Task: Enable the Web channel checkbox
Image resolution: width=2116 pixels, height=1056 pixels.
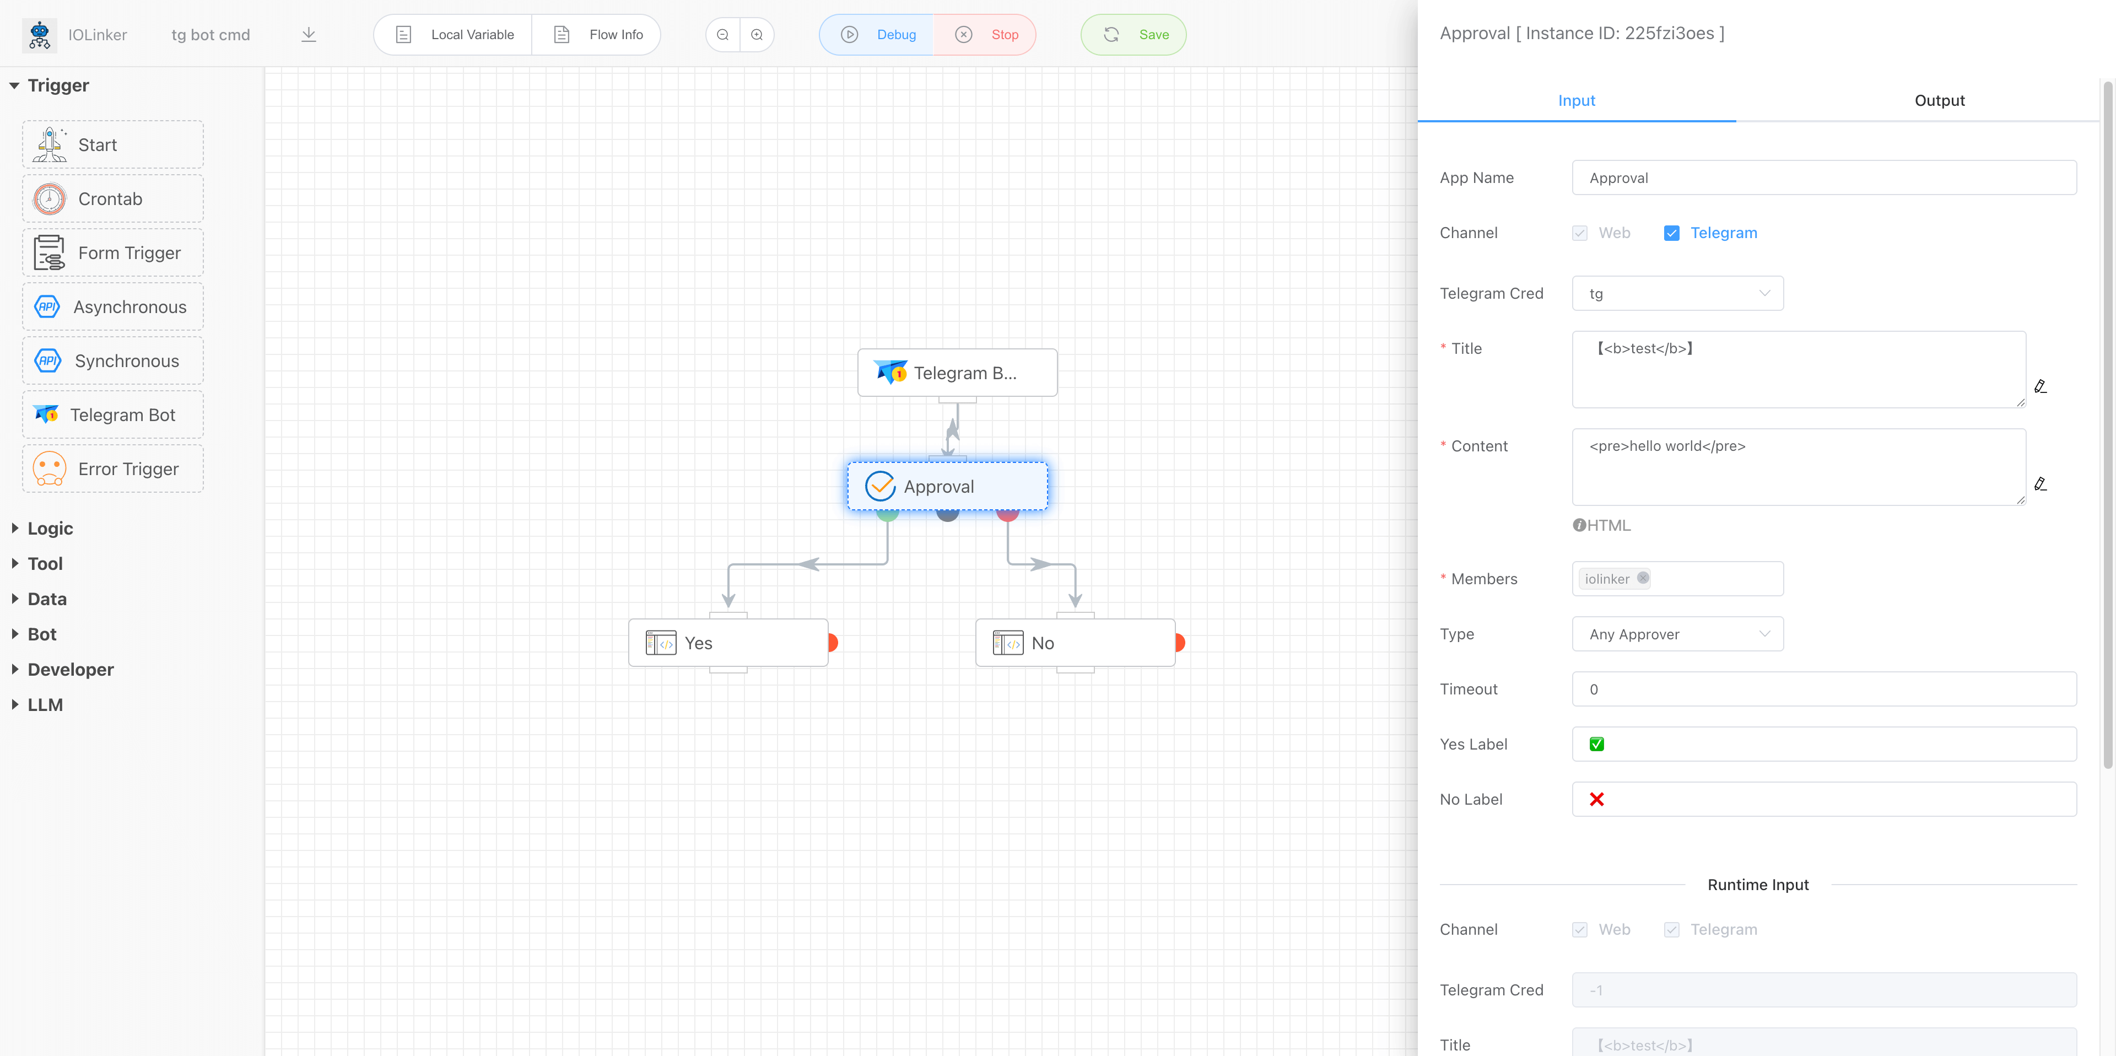Action: [x=1579, y=233]
